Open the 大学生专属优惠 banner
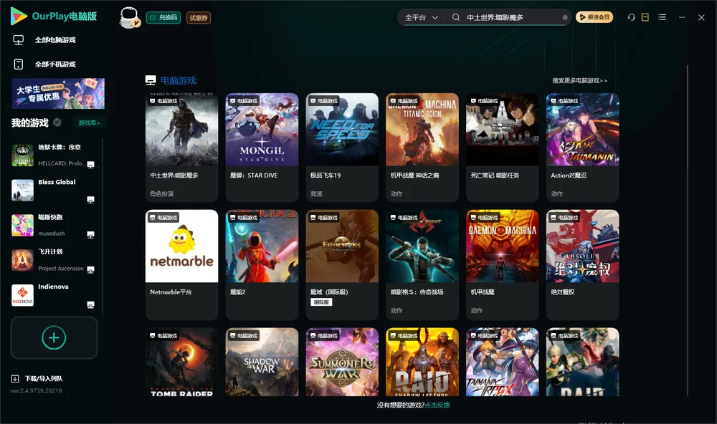Viewport: 717px width, 424px height. [58, 94]
